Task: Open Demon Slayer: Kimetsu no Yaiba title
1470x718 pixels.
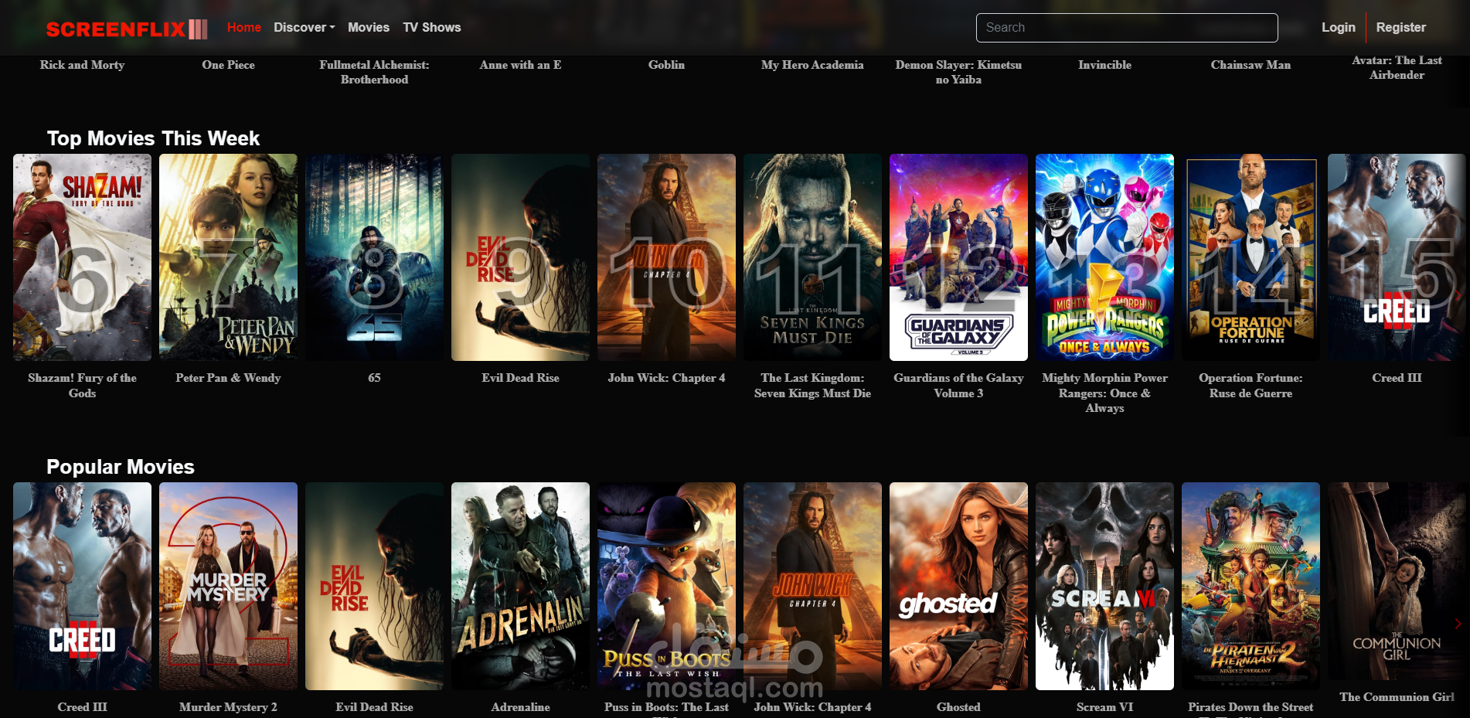Action: pyautogui.click(x=958, y=72)
